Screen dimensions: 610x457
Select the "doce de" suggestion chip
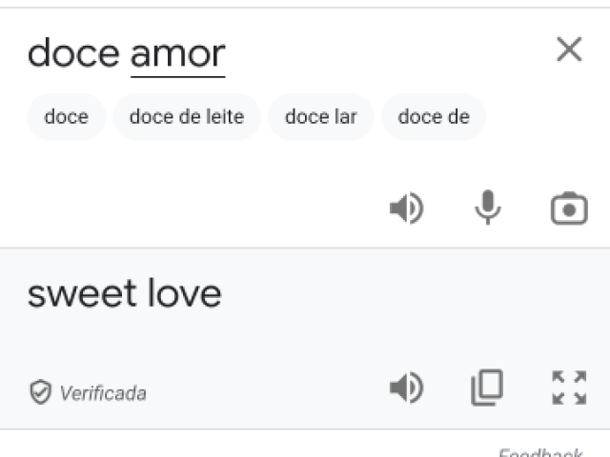click(434, 116)
